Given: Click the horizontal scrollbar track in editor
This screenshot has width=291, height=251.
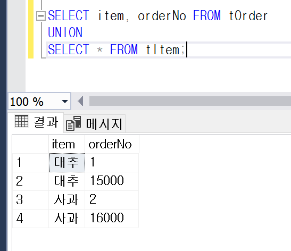Looking at the screenshot, I should click(190, 101).
